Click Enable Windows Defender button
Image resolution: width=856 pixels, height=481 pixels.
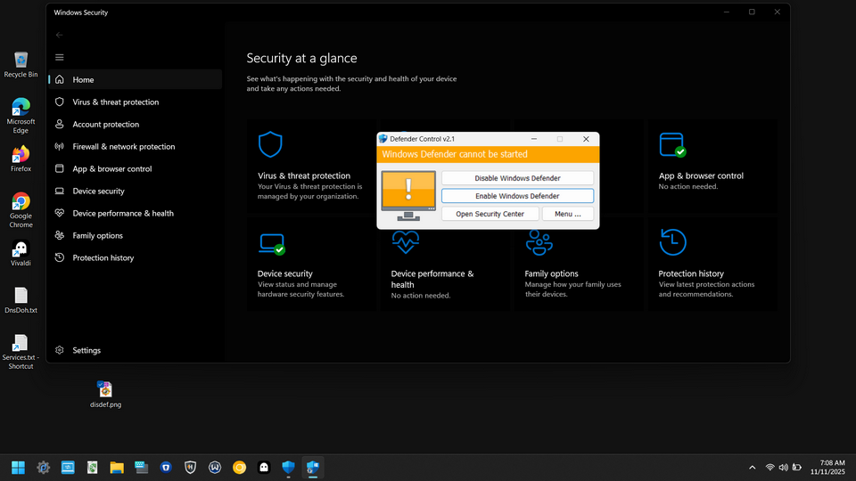(x=517, y=196)
